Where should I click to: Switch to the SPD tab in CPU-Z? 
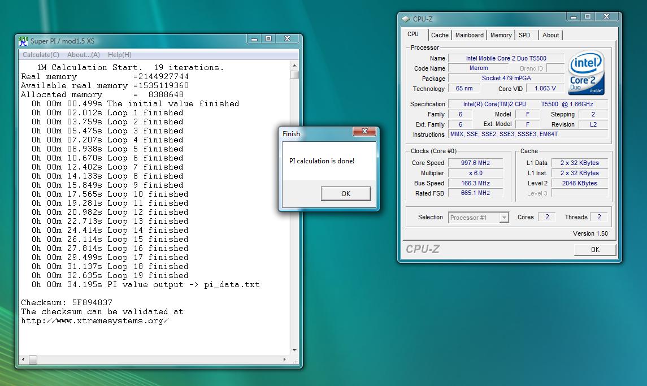click(524, 35)
